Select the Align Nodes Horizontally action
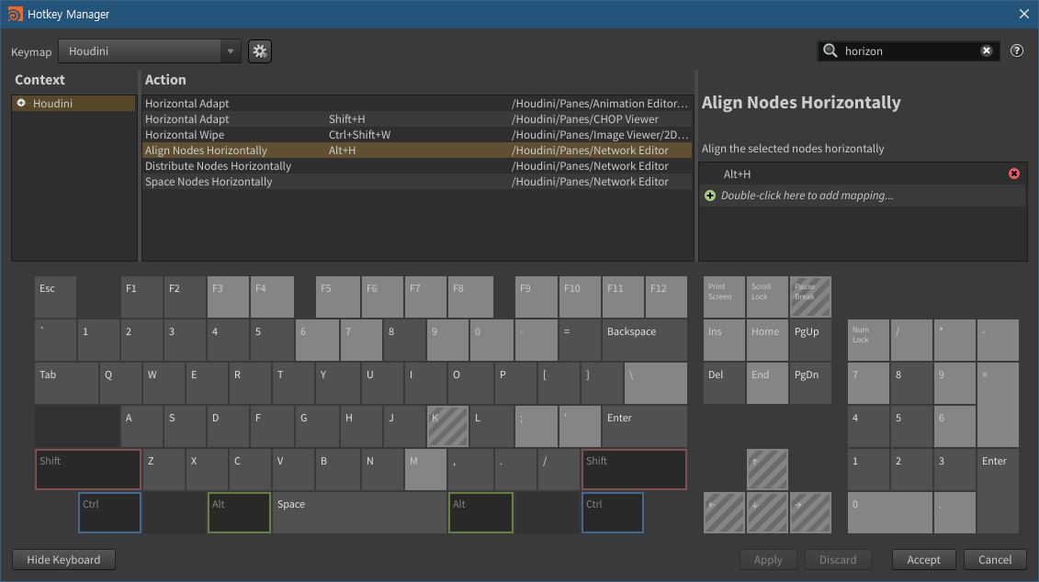Screen dimensions: 1039x582 click(x=417, y=151)
